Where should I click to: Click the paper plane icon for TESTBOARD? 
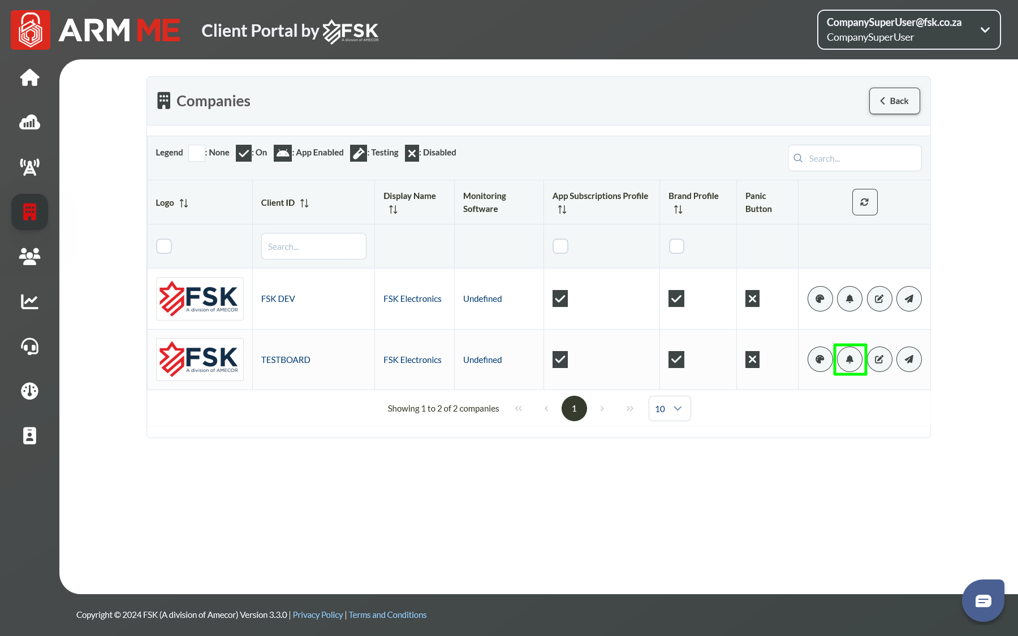pos(909,360)
